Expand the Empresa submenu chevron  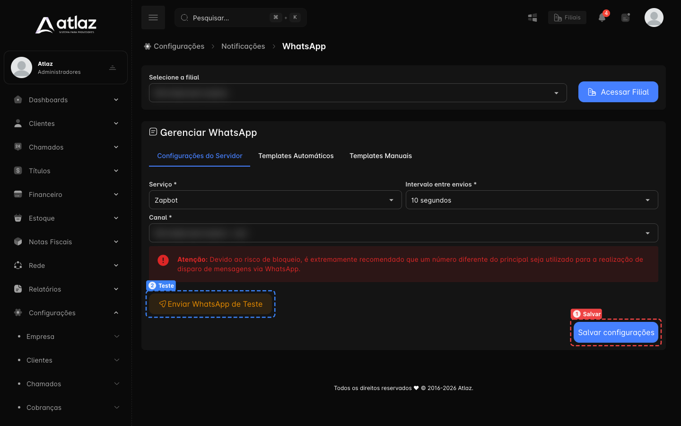(117, 337)
